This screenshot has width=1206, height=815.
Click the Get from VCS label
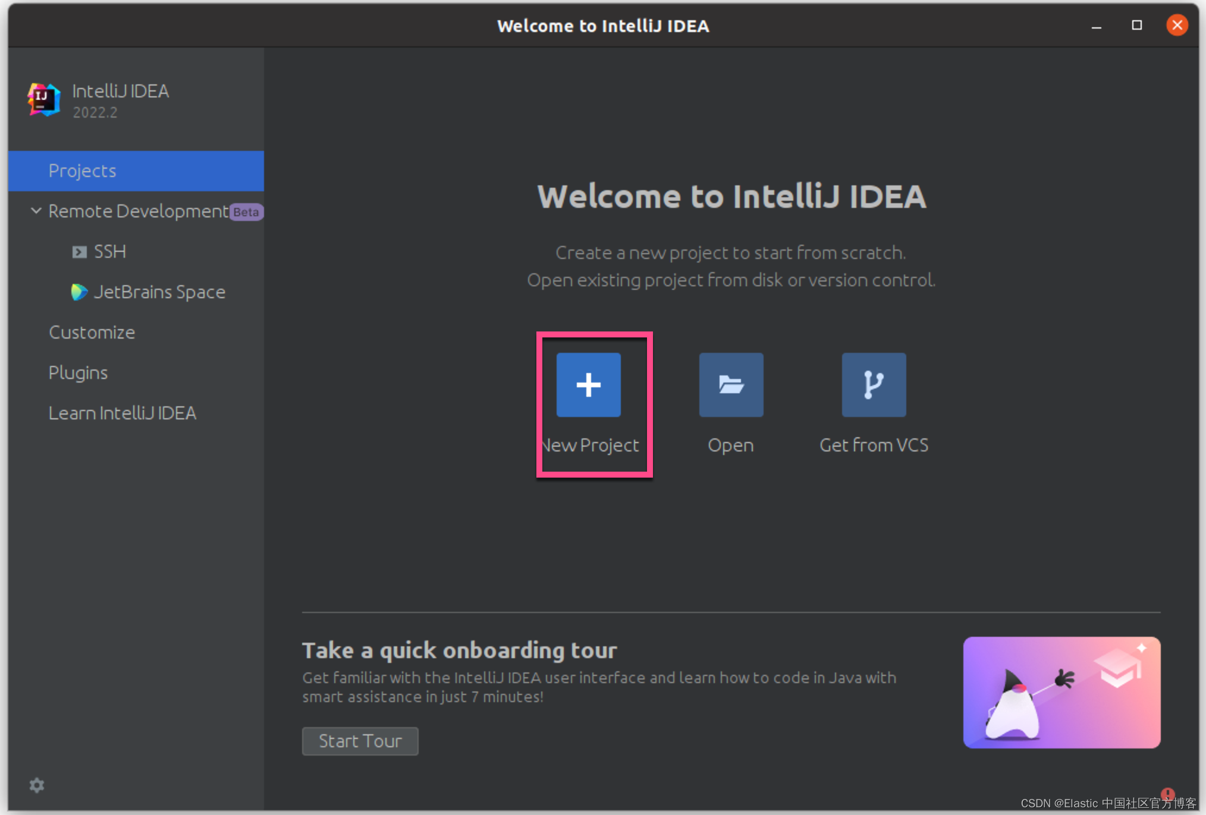pos(874,446)
